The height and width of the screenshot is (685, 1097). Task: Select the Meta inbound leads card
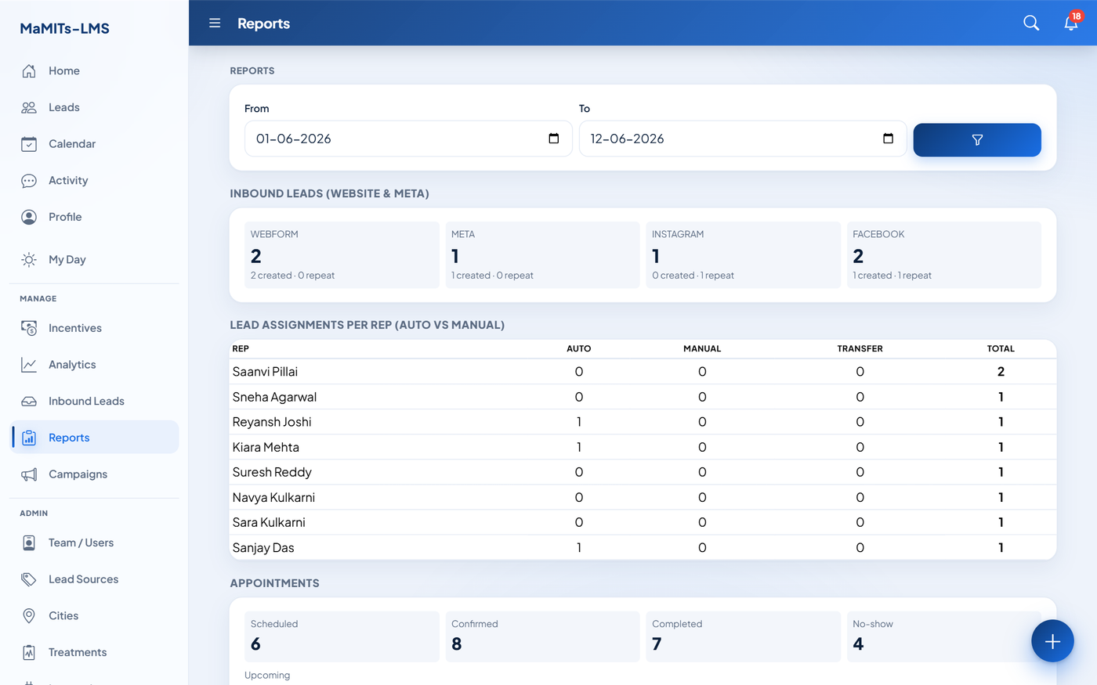542,255
